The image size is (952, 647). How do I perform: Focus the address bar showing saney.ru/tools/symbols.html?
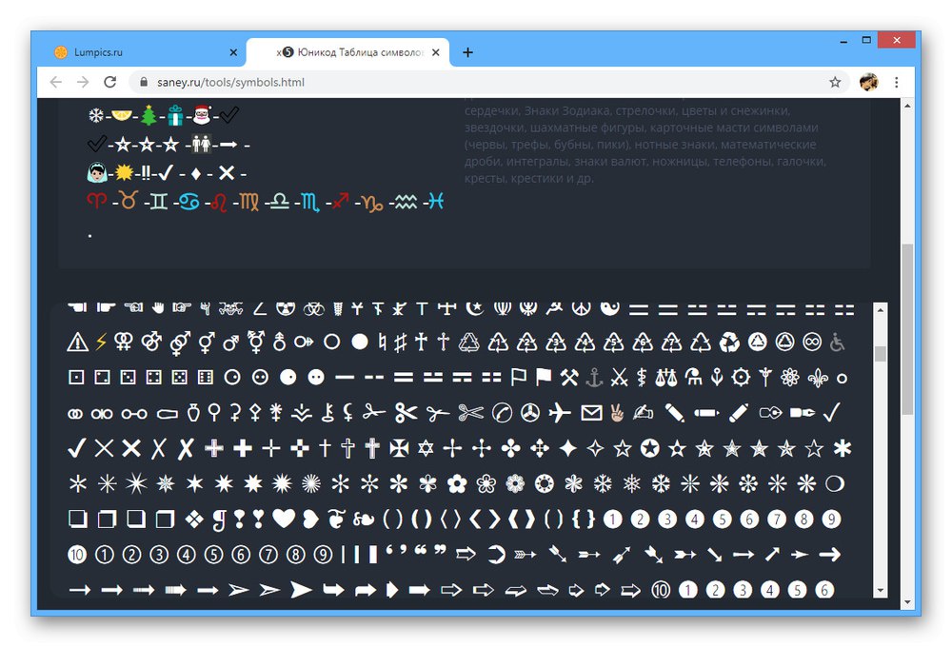tap(480, 82)
